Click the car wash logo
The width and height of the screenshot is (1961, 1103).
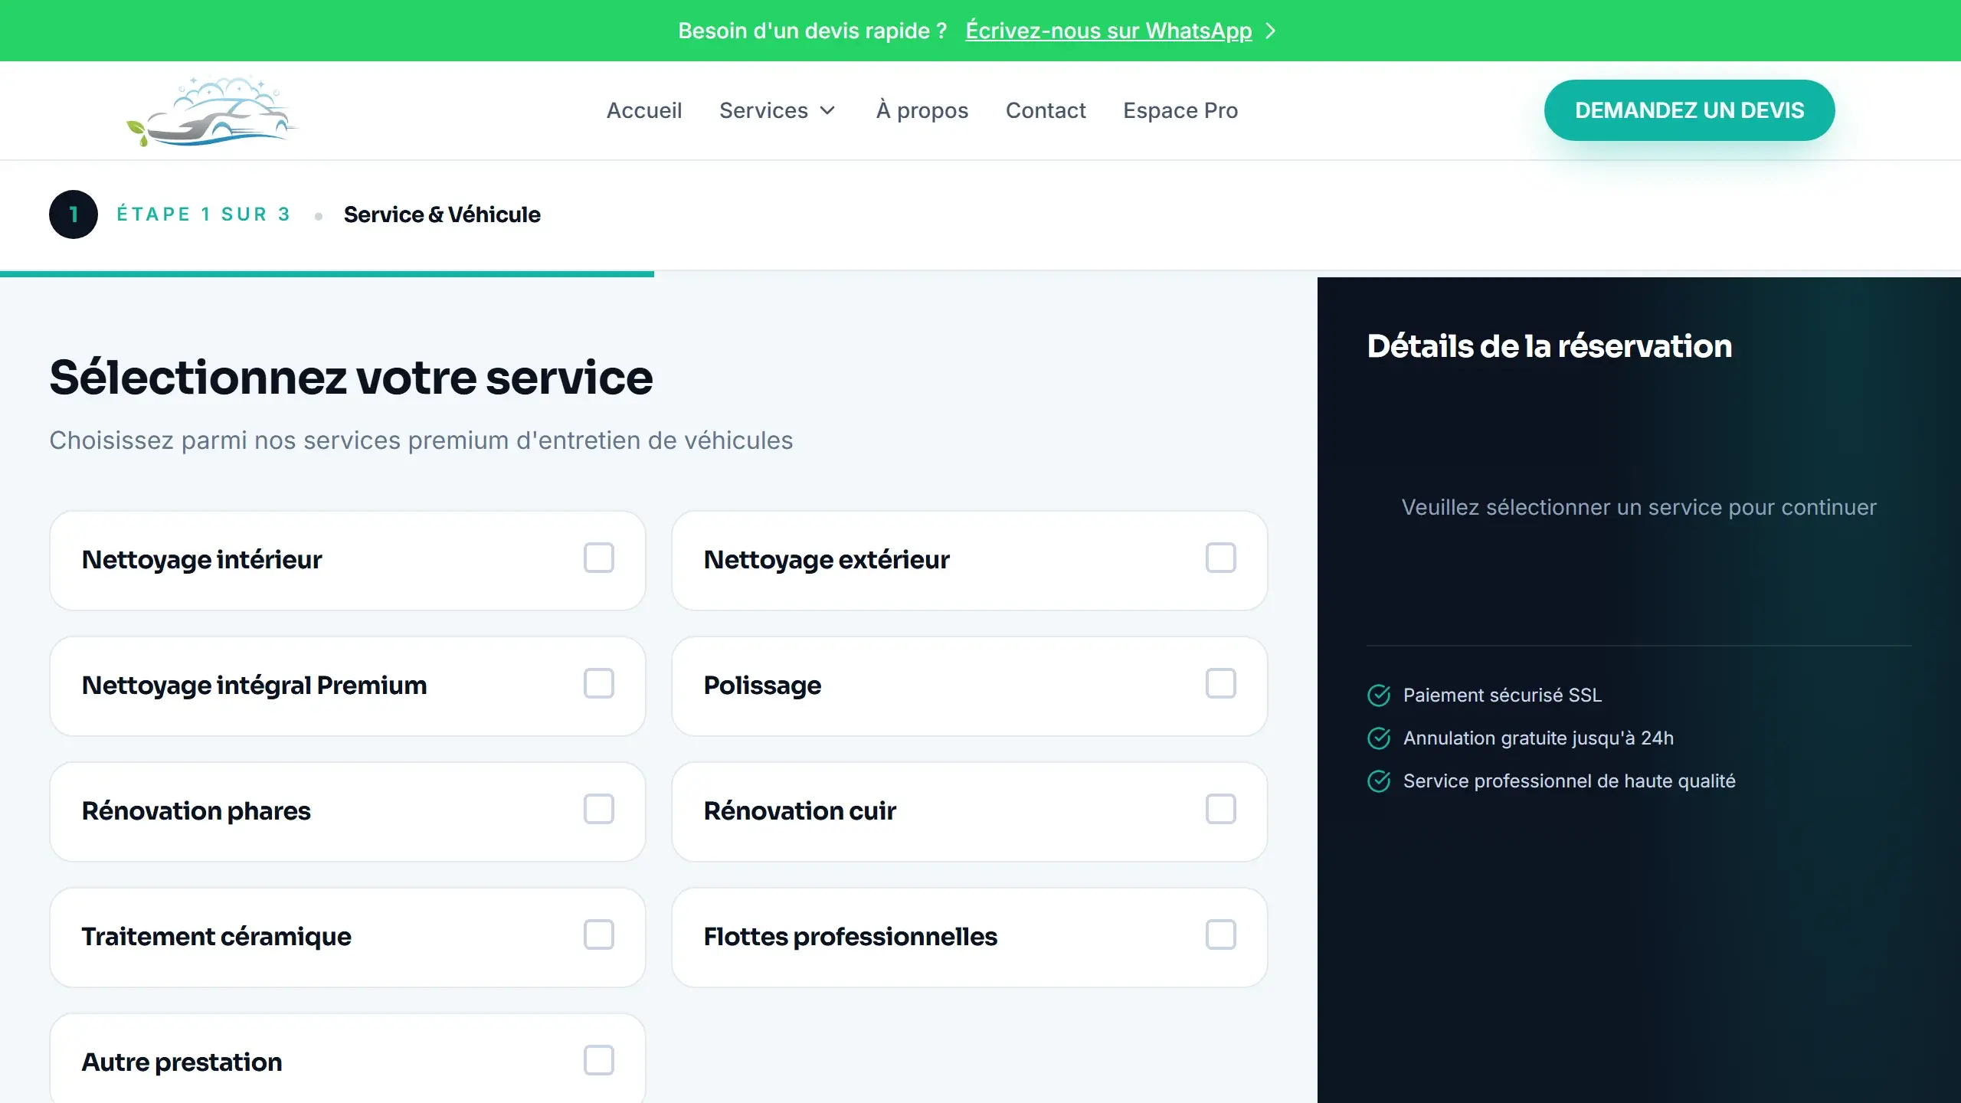coord(212,111)
